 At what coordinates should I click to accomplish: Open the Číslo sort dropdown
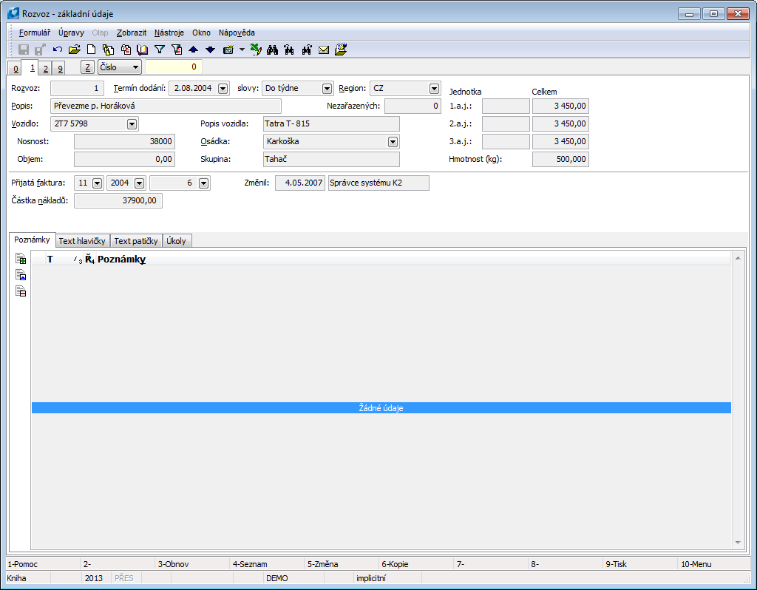coord(120,67)
